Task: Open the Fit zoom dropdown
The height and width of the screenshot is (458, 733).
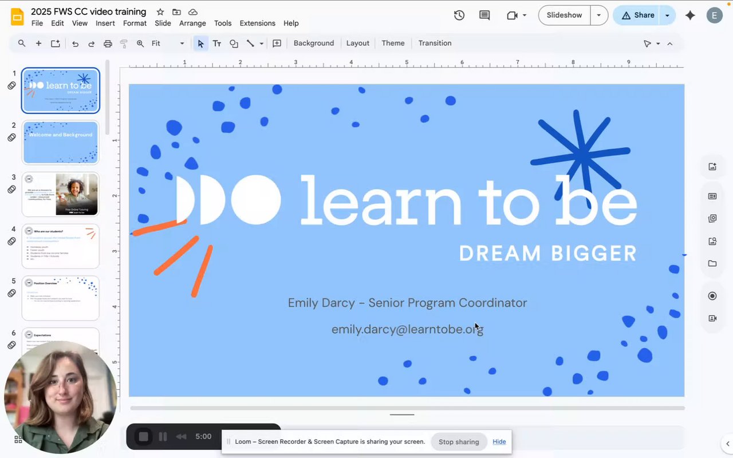Action: (168, 44)
